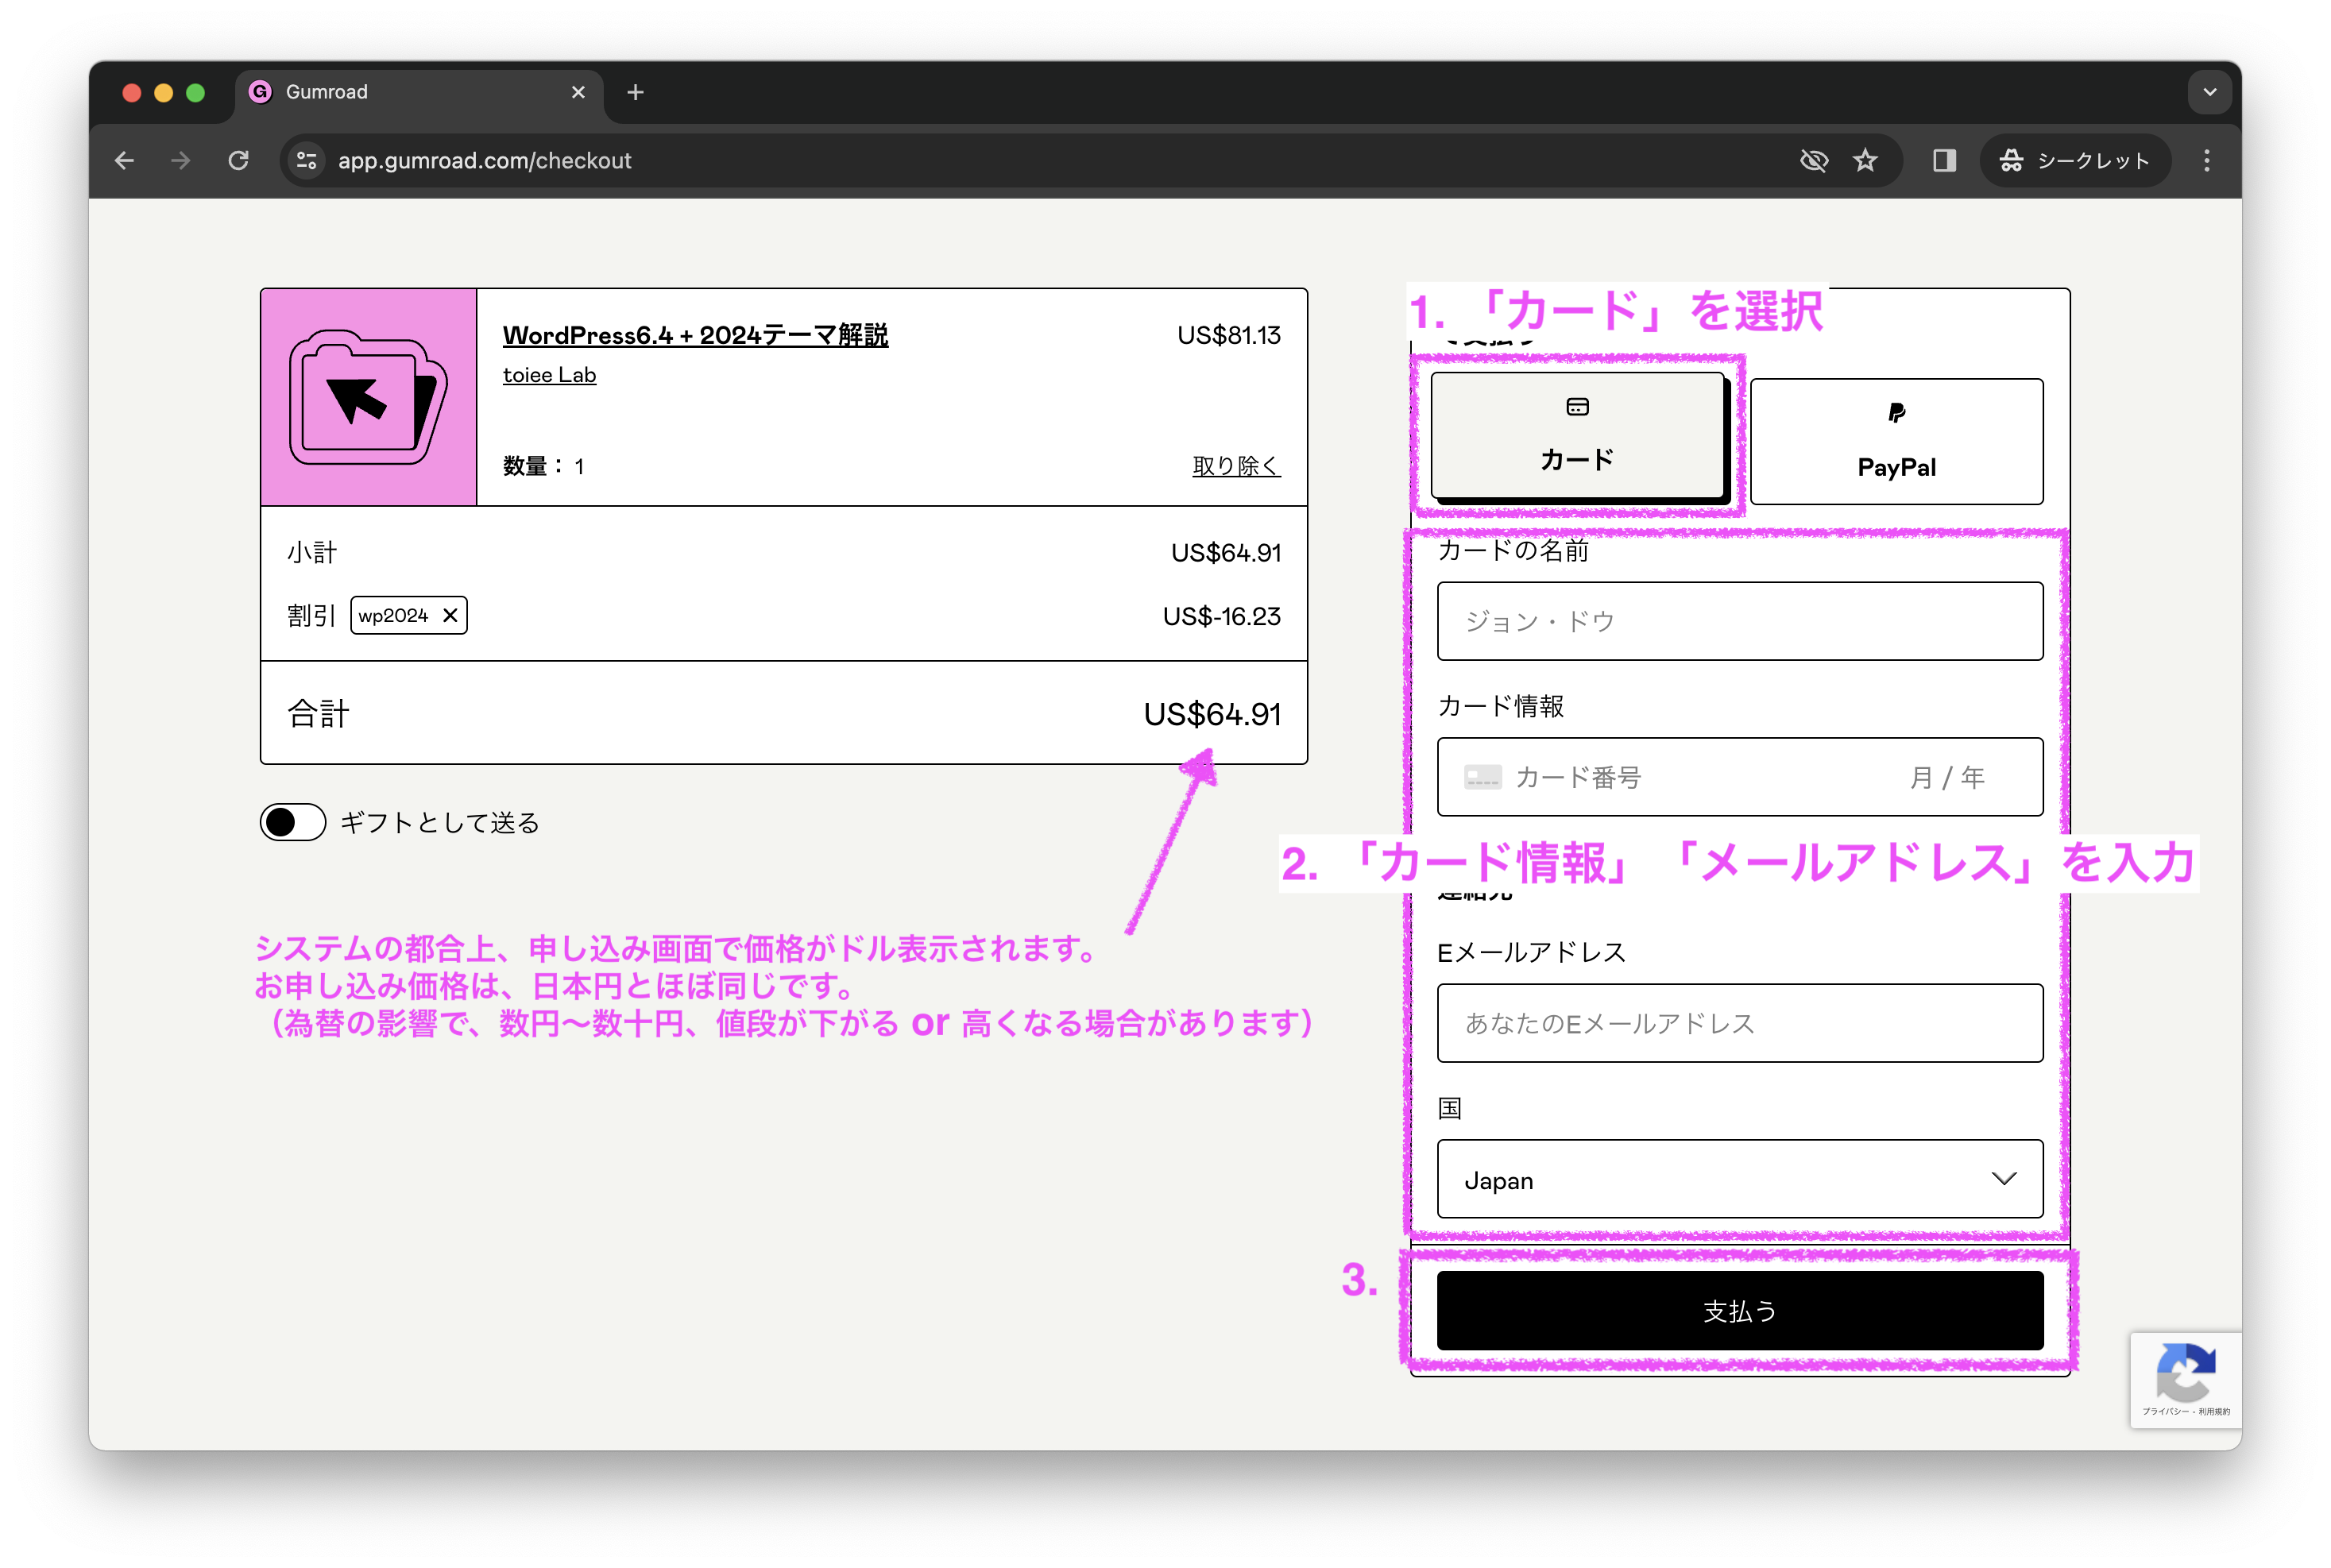Switch to the Gumroad tab
The image size is (2331, 1568).
[x=418, y=92]
